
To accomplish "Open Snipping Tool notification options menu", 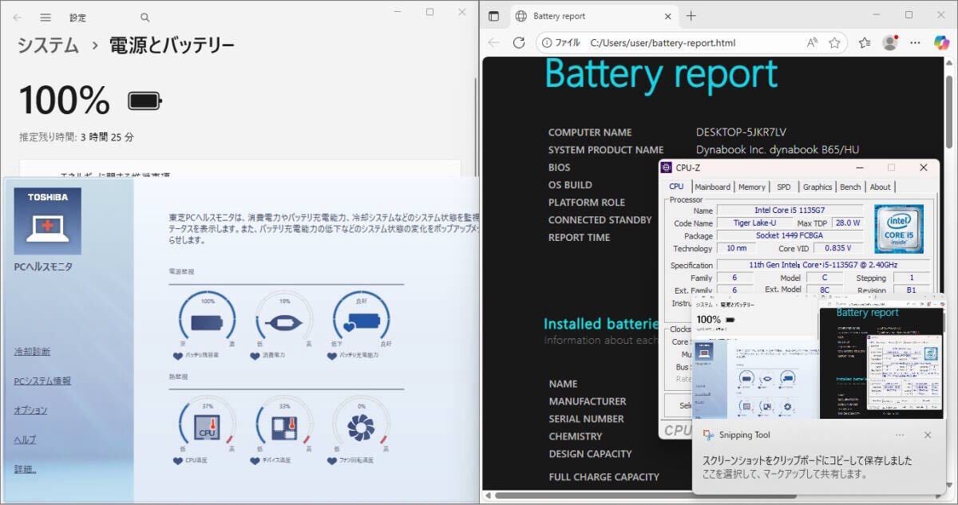I will coord(900,435).
